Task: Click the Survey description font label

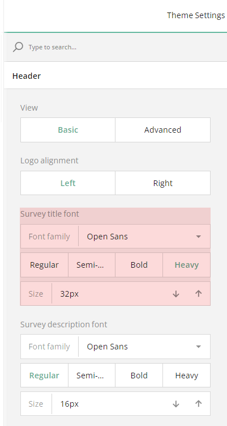Action: (64, 324)
